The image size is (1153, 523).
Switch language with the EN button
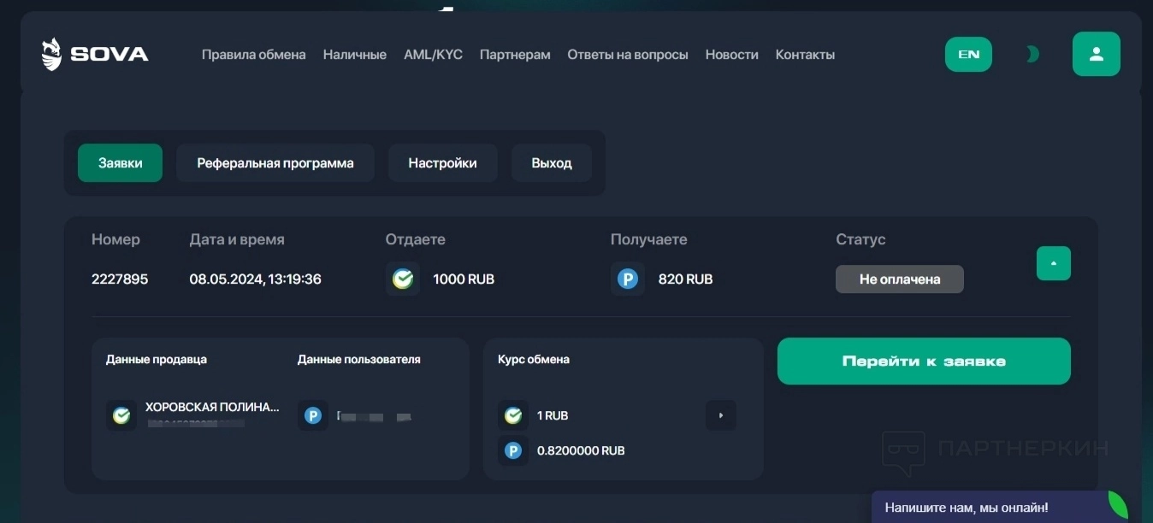click(x=968, y=54)
